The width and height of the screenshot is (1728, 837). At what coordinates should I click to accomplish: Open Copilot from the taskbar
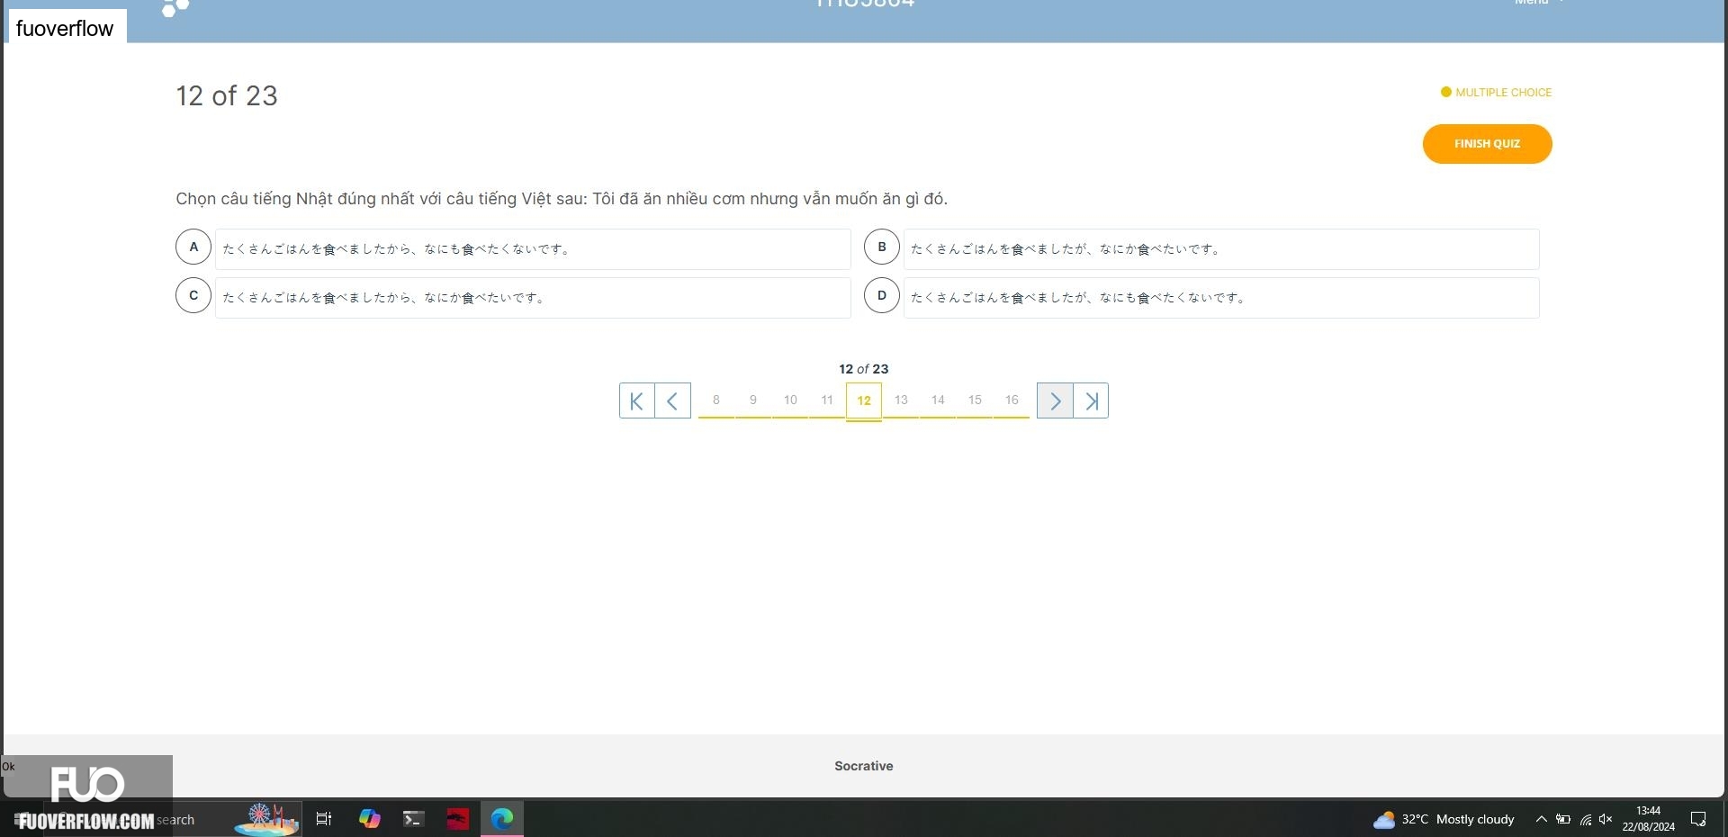[x=369, y=819]
